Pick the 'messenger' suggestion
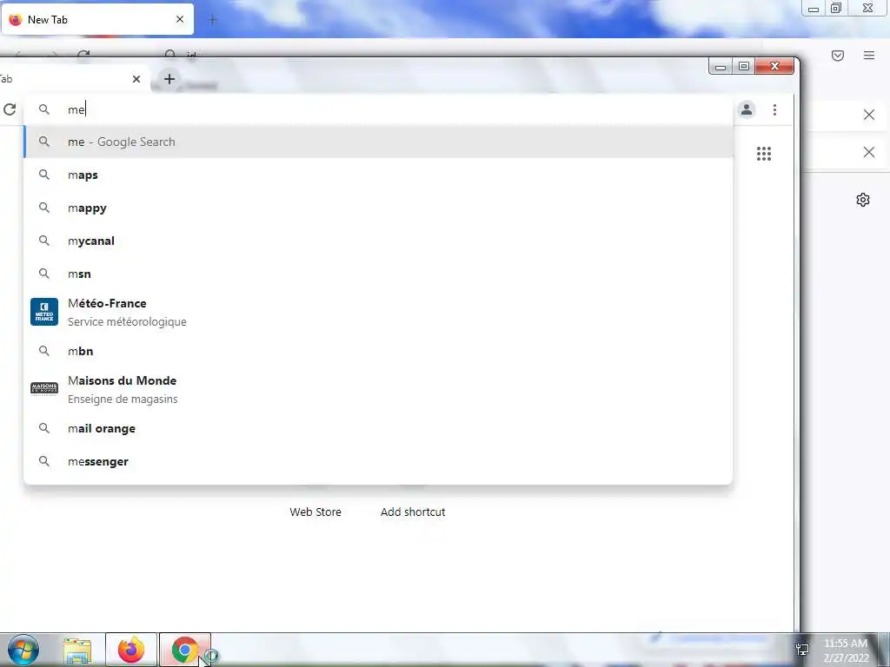890x667 pixels. pyautogui.click(x=378, y=461)
